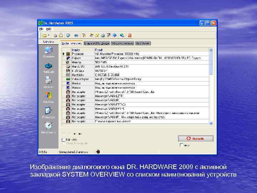Click the yellow clipboard toolbar icon
This screenshot has width=257, height=193.
coord(61,35)
